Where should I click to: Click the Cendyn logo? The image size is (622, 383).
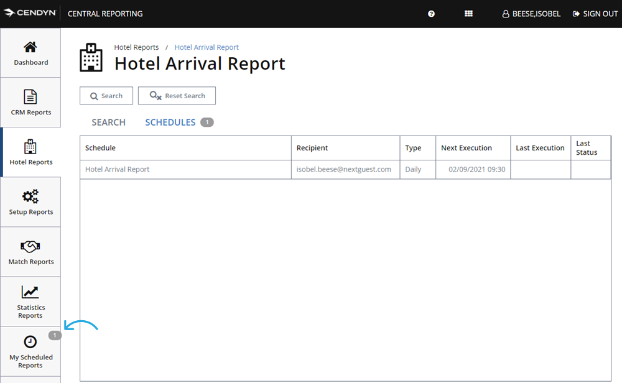click(30, 13)
